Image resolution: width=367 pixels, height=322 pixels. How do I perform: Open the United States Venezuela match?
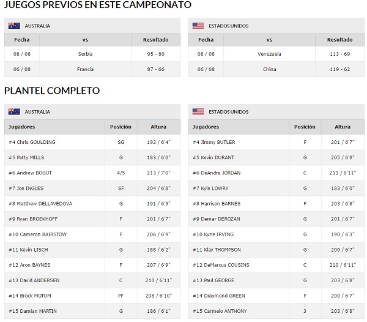[276, 54]
